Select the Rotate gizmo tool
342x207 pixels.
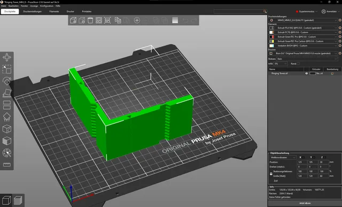click(7, 81)
